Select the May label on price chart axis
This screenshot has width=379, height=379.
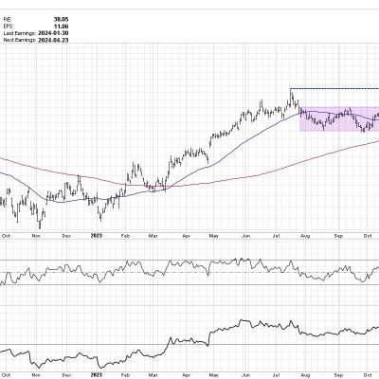tap(214, 236)
